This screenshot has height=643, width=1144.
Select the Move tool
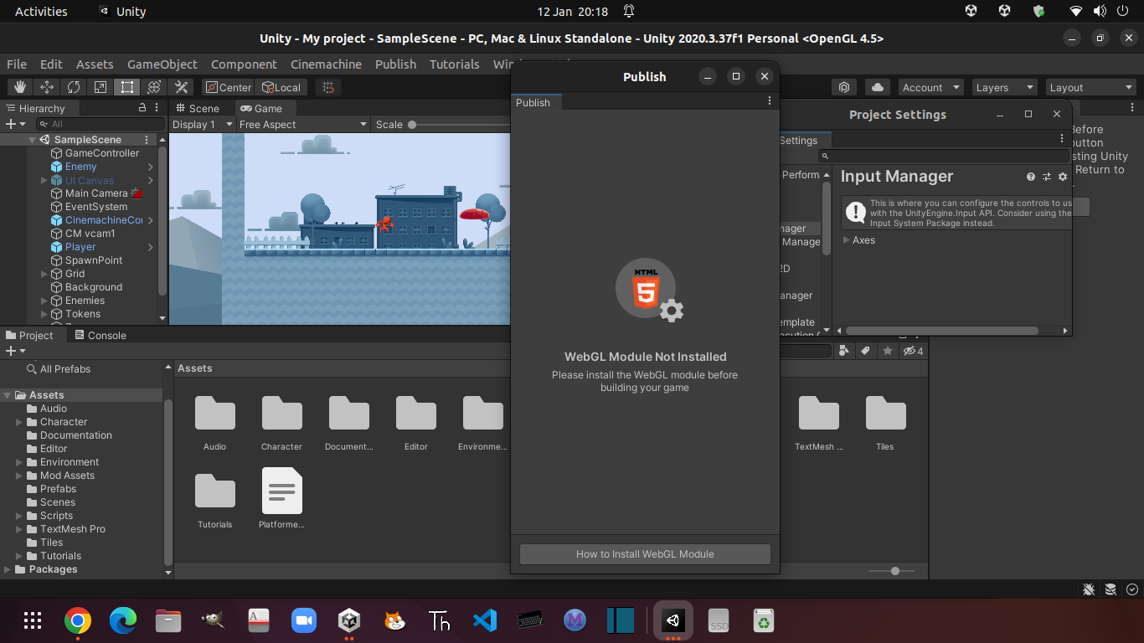[x=47, y=87]
